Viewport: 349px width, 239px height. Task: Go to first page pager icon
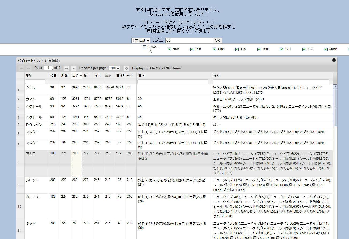coord(22,68)
